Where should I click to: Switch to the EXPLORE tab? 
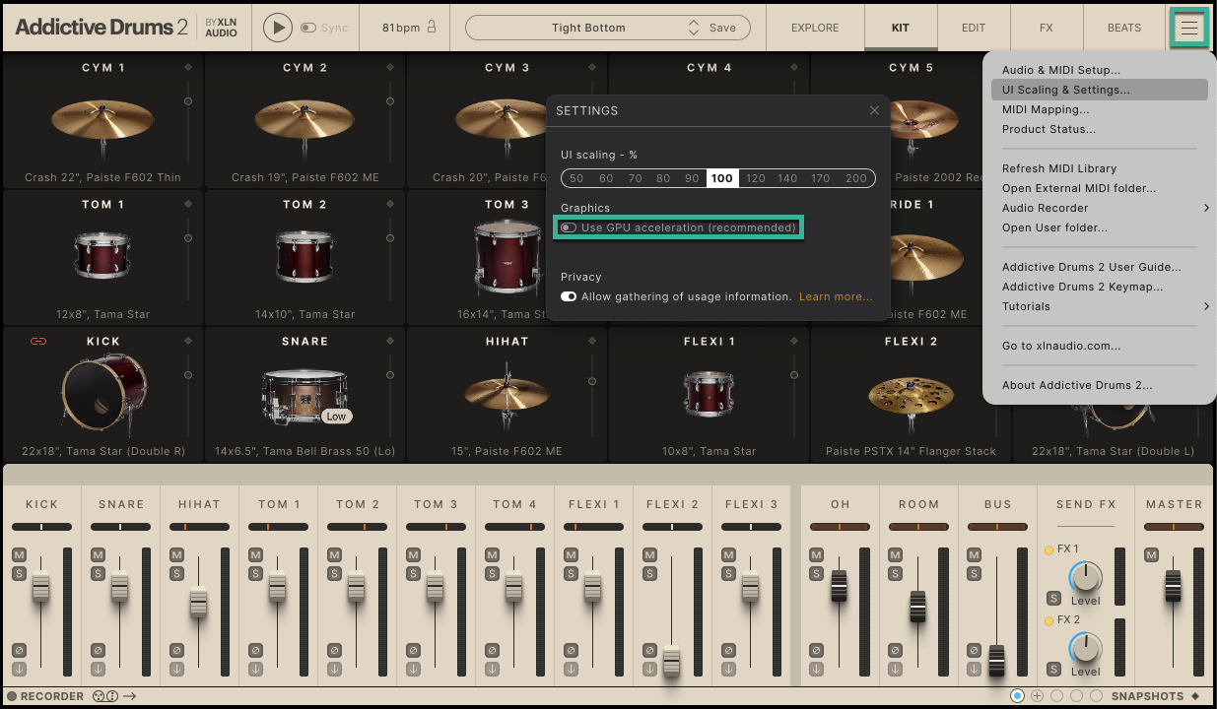coord(815,28)
